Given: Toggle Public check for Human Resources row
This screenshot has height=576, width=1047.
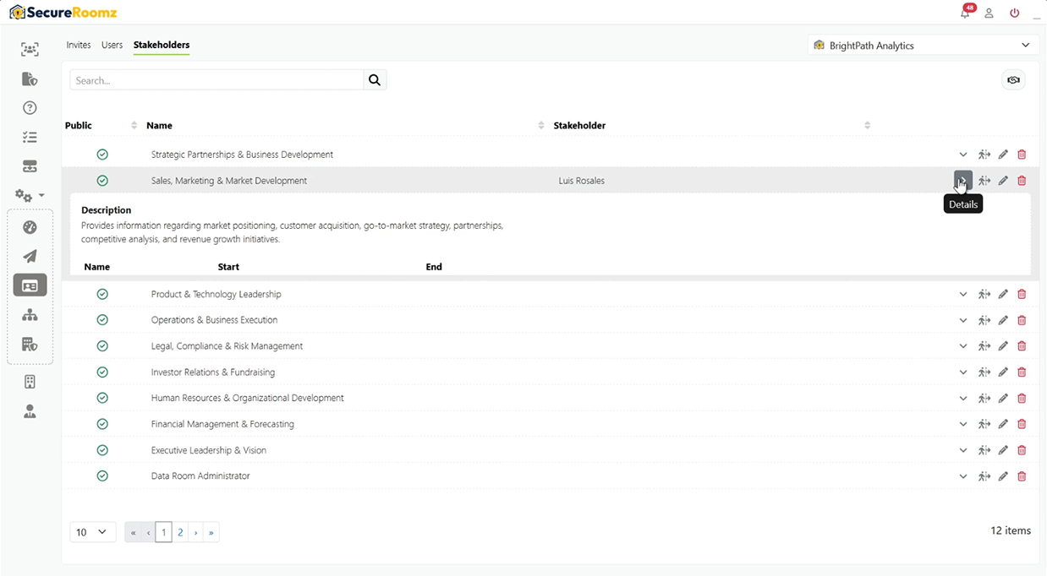Looking at the screenshot, I should coord(102,398).
